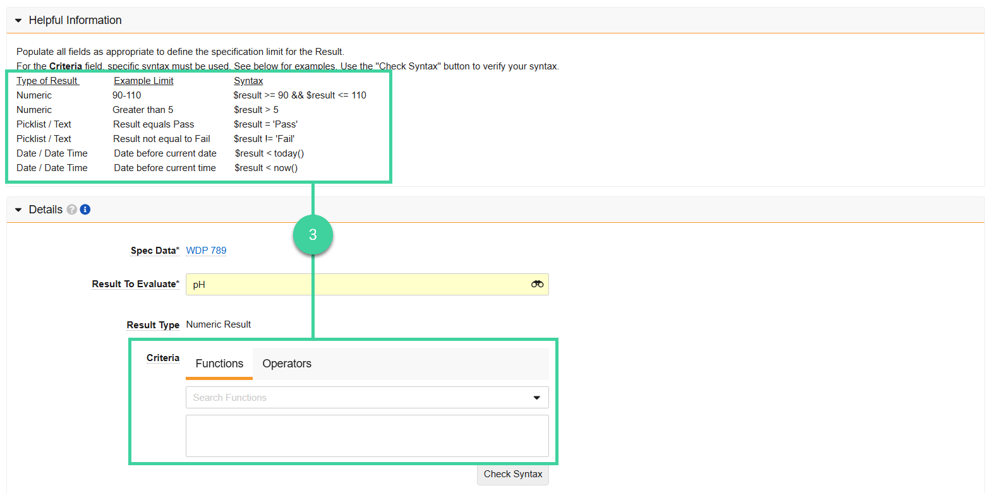Screen dimensions: 990x493
Task: Sort by the Type of Result column
Action: tap(47, 80)
